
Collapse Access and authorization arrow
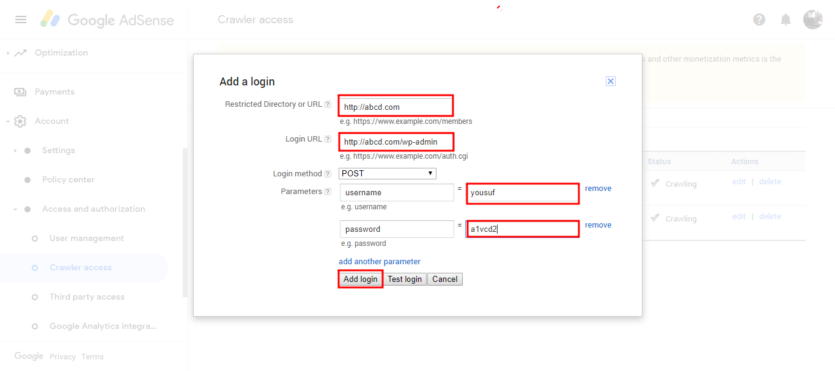click(x=15, y=209)
